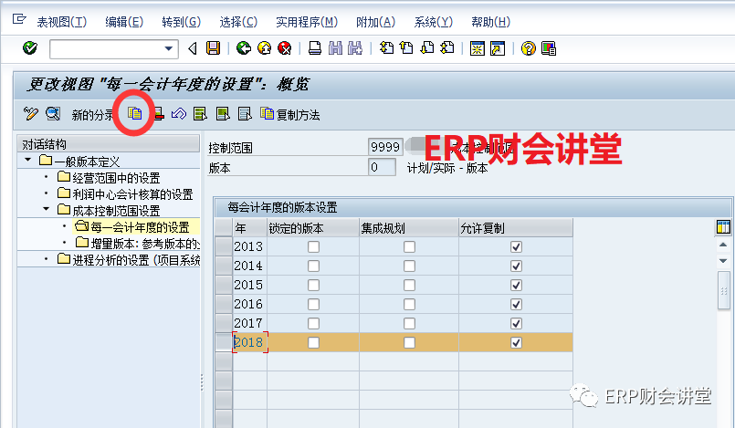
Task: Click the yellow Help question mark icon
Action: tap(528, 48)
